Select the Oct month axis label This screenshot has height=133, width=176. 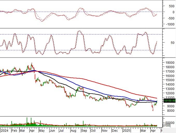pyautogui.click(x=93, y=130)
